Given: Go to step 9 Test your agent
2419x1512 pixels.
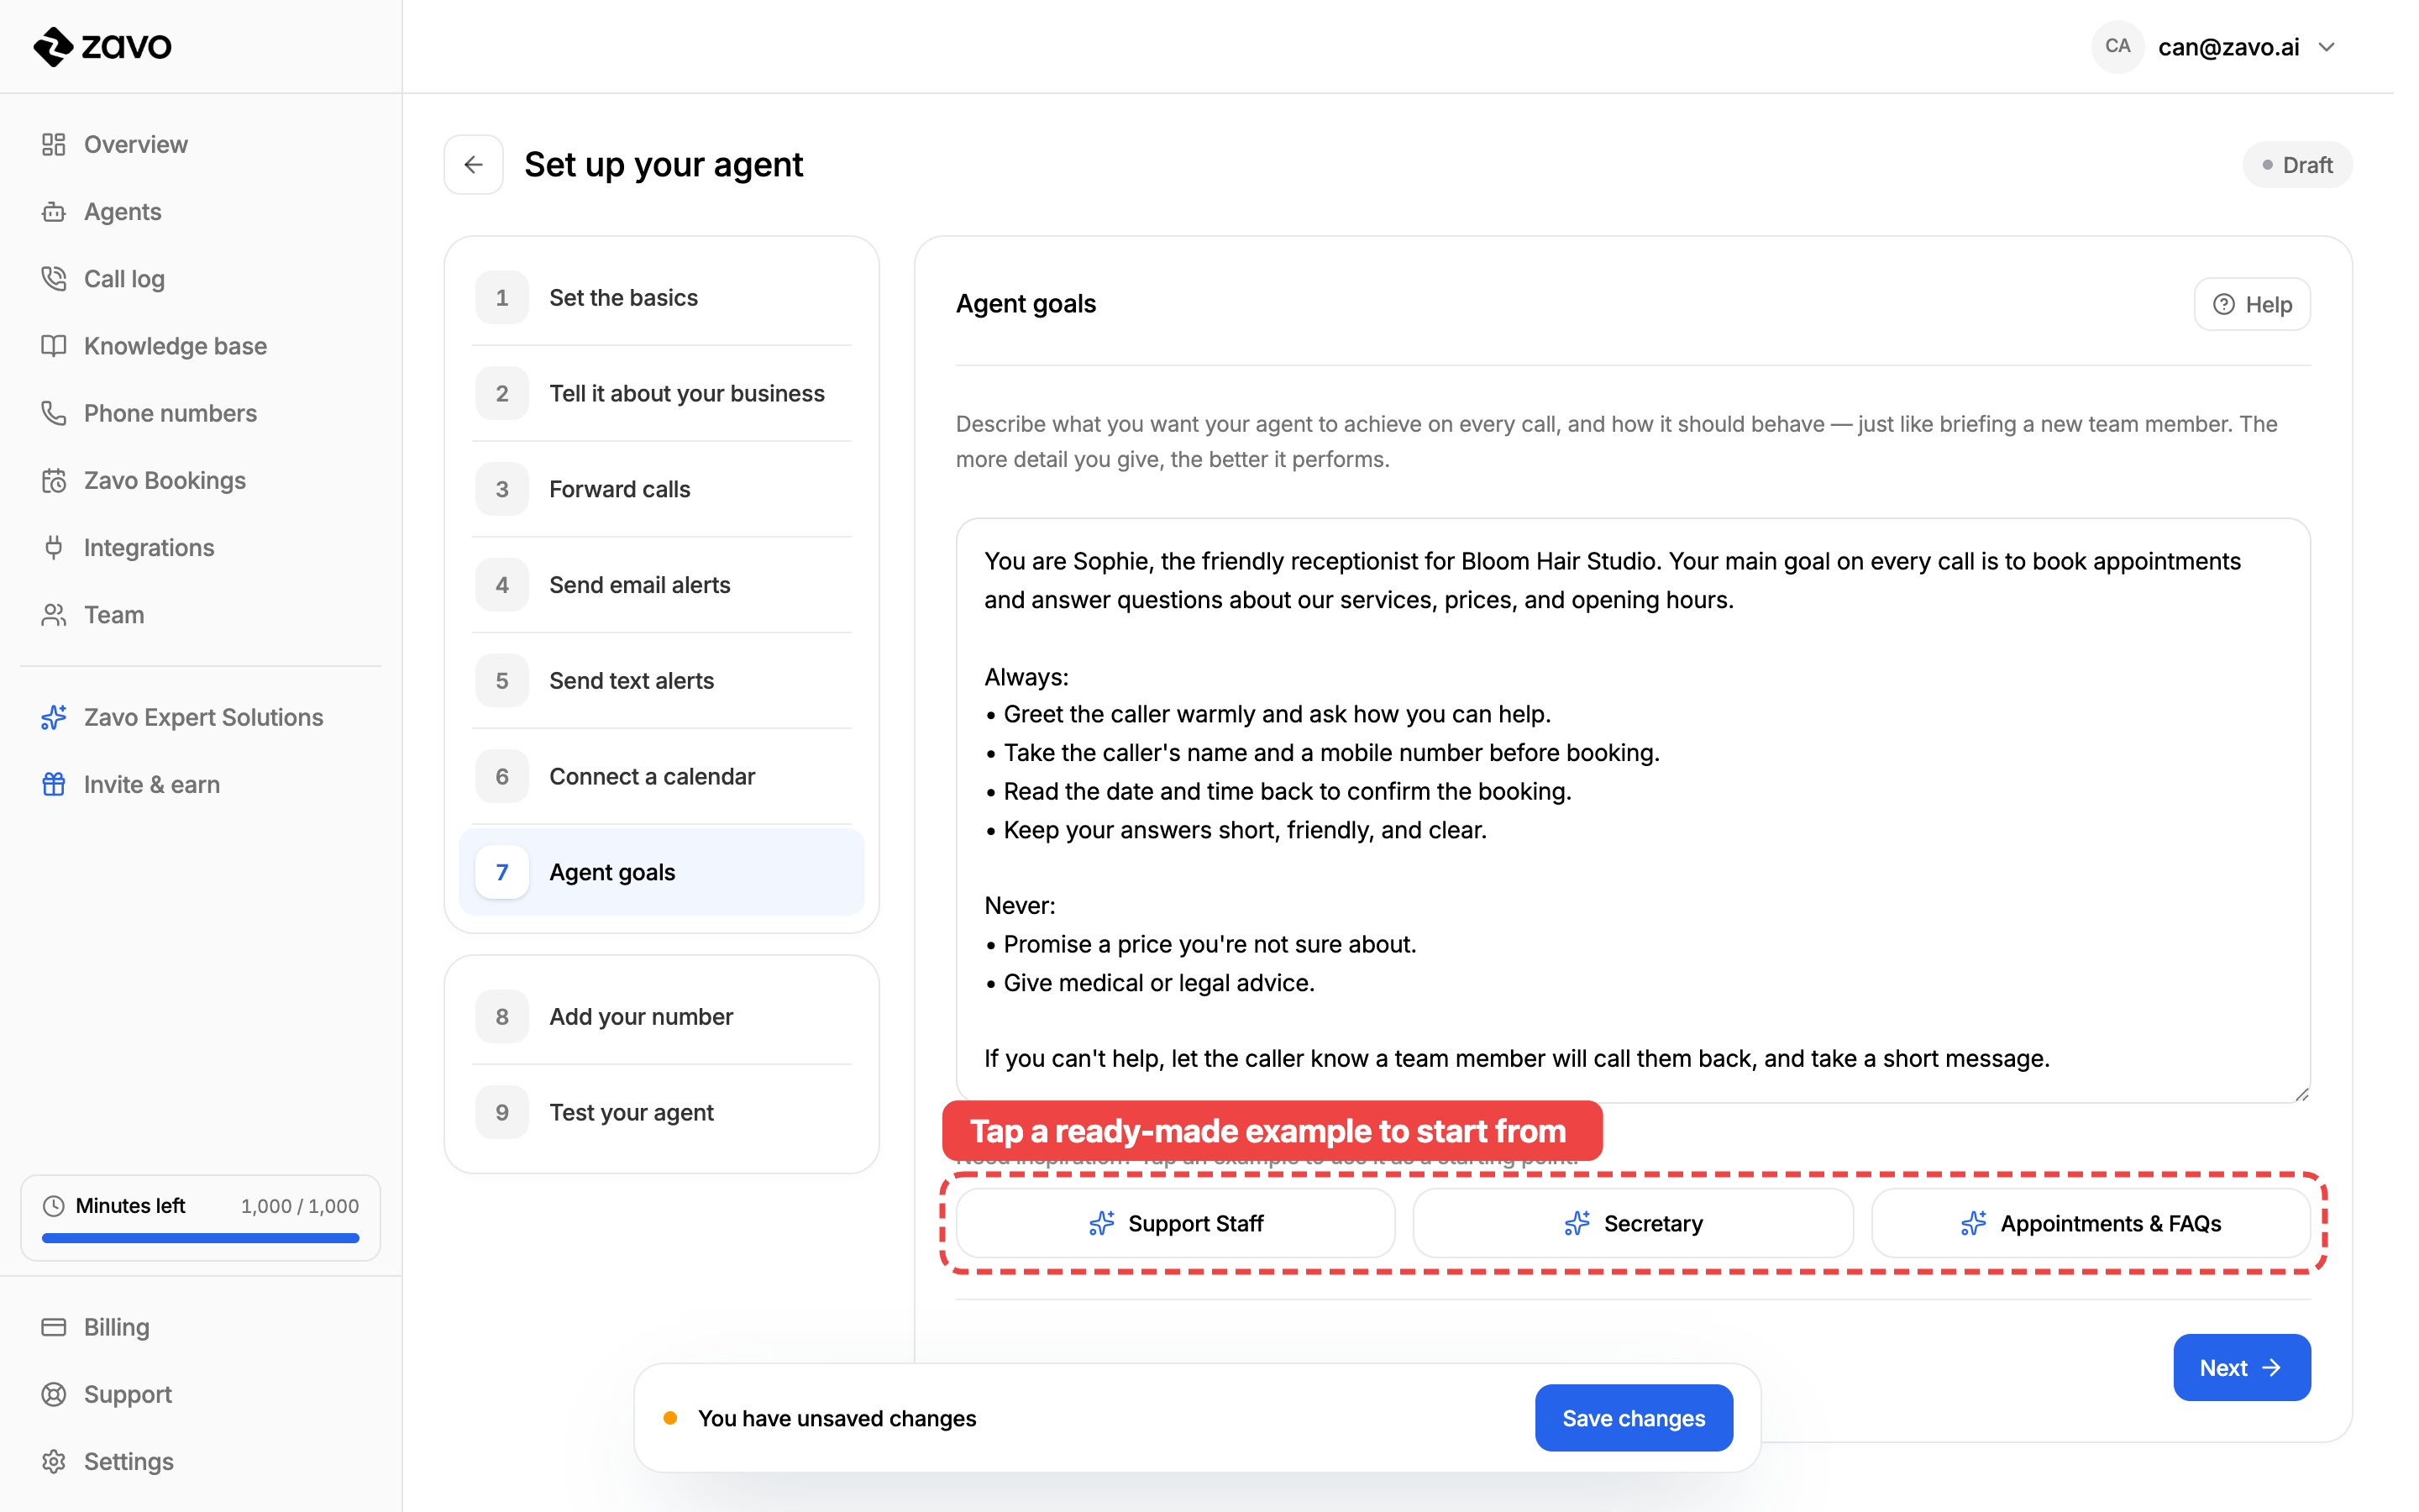Looking at the screenshot, I should click(662, 1113).
